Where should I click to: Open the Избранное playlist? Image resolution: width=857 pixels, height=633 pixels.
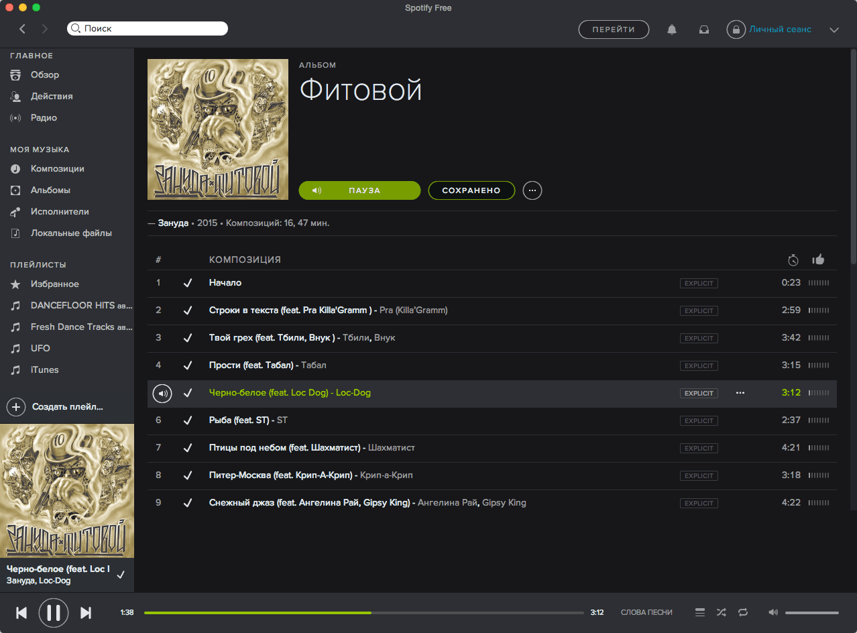[x=55, y=284]
